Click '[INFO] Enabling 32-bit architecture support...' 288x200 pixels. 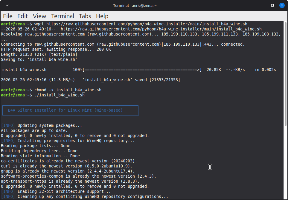56,192
